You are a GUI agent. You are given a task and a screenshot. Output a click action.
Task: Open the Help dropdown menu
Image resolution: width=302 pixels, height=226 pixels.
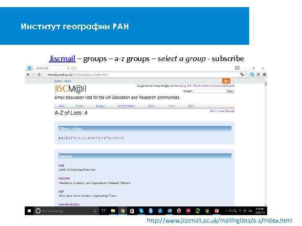pos(191,106)
